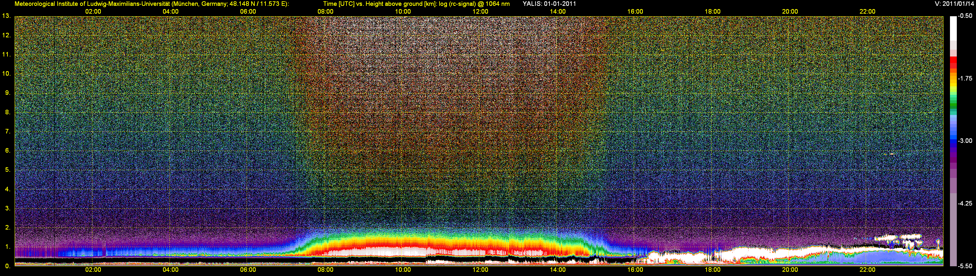The width and height of the screenshot is (976, 276).
Task: Click the height axis label '6.'
Action: (8, 150)
